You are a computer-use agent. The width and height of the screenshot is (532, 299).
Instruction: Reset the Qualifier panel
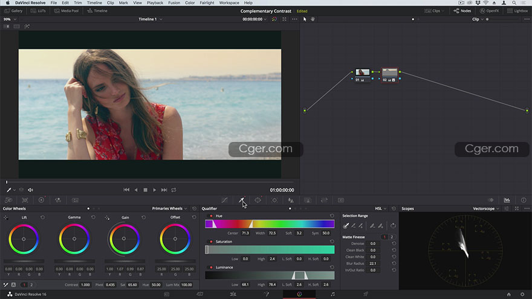click(x=394, y=208)
